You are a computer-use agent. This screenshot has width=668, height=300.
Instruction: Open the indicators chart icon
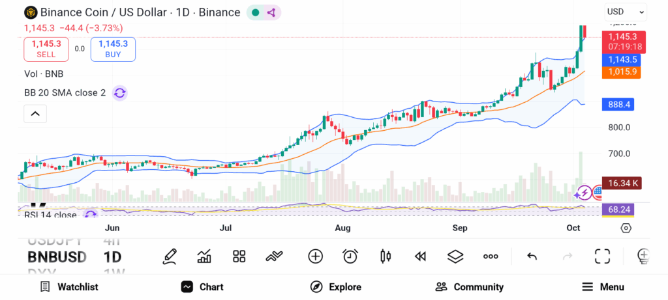[x=204, y=256]
